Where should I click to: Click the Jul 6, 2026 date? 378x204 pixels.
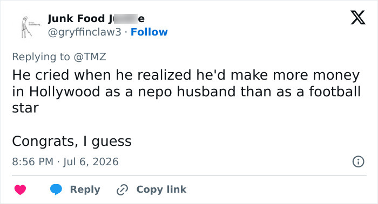pyautogui.click(x=91, y=161)
